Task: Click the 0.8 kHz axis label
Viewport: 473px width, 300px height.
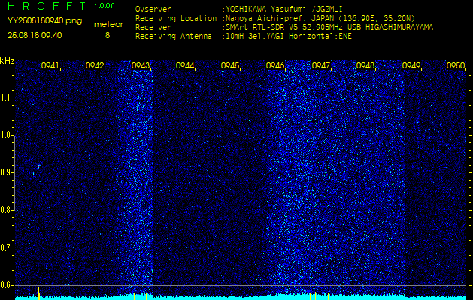Action: (x=6, y=210)
